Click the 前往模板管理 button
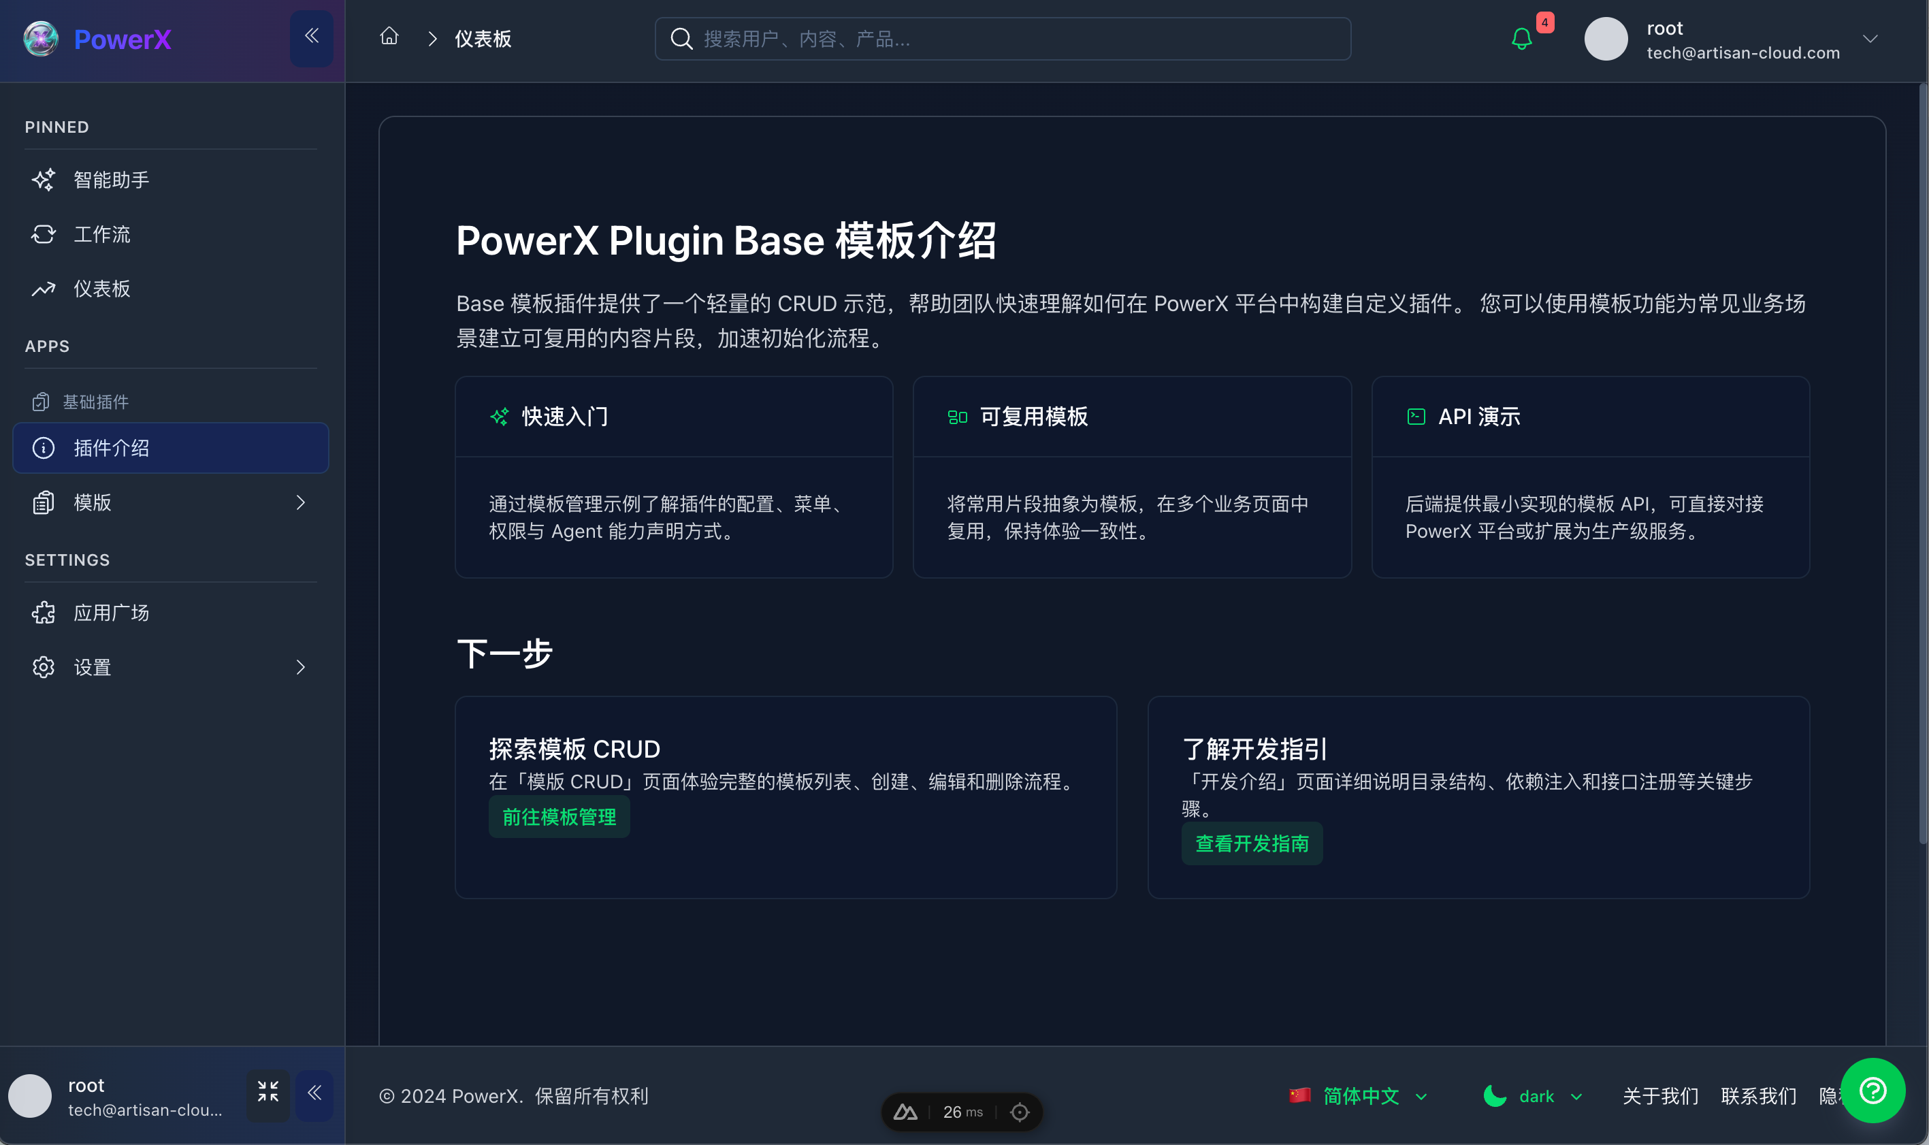This screenshot has width=1929, height=1145. pyautogui.click(x=560, y=816)
